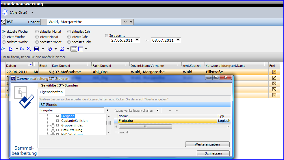Sort by the Datum column header

pos(19,66)
